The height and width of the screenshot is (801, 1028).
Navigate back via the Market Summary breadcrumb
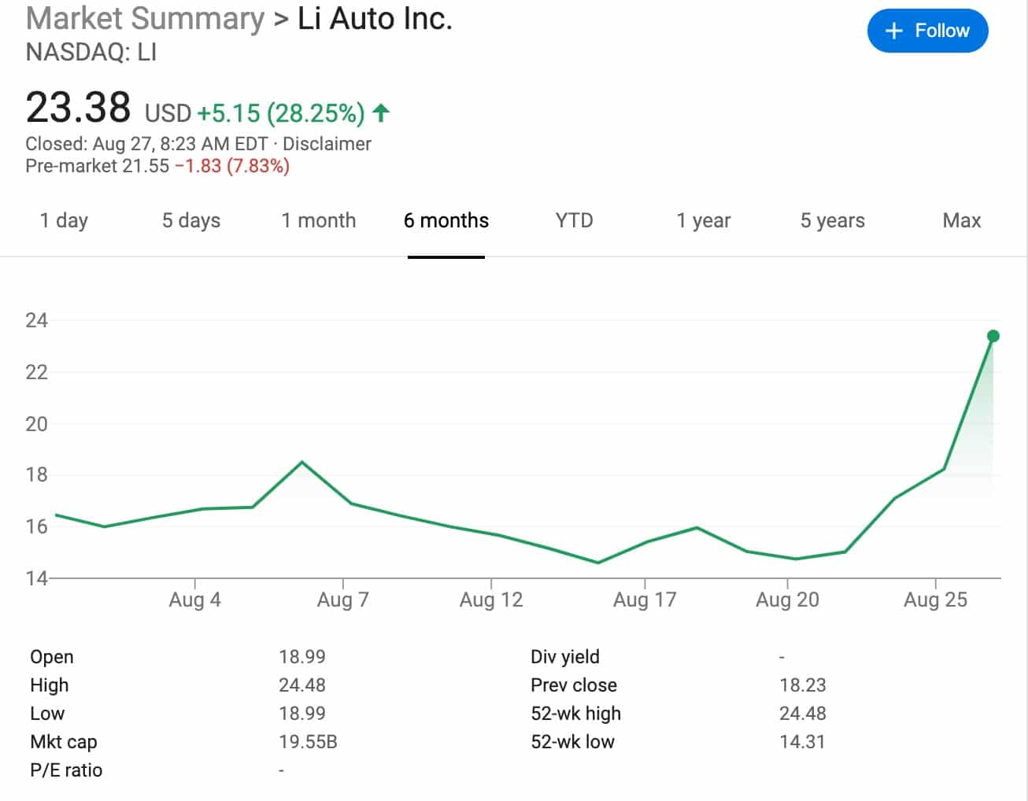click(144, 18)
